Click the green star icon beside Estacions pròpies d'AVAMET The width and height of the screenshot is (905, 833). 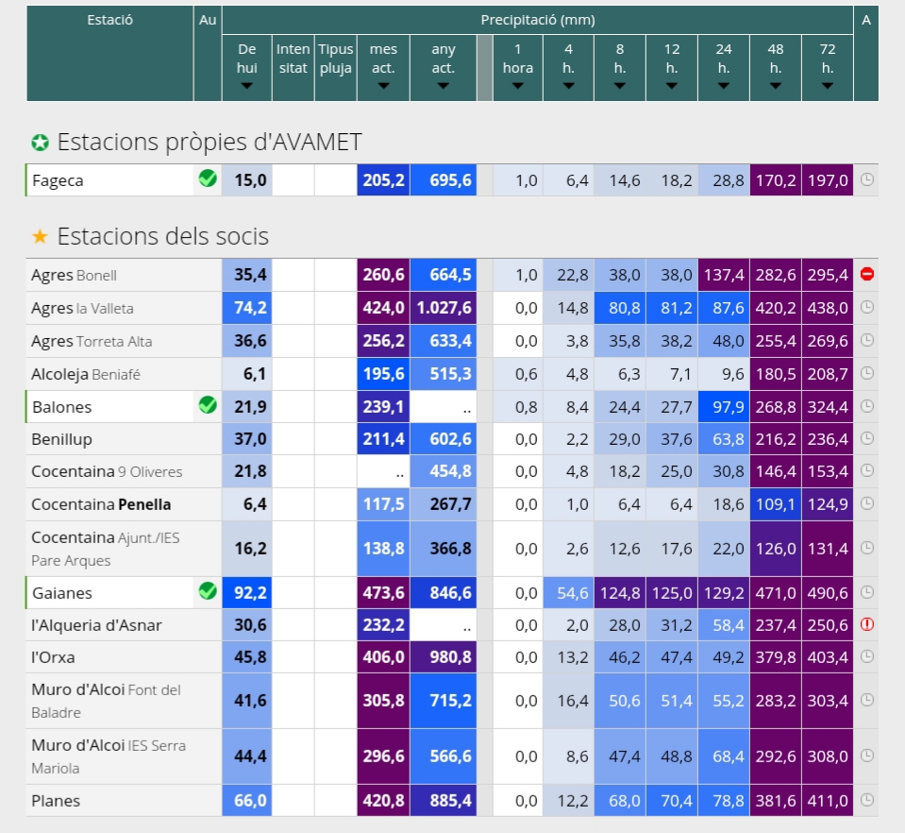pyautogui.click(x=40, y=142)
